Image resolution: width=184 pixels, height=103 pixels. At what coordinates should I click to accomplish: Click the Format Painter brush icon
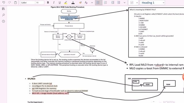point(80,3)
